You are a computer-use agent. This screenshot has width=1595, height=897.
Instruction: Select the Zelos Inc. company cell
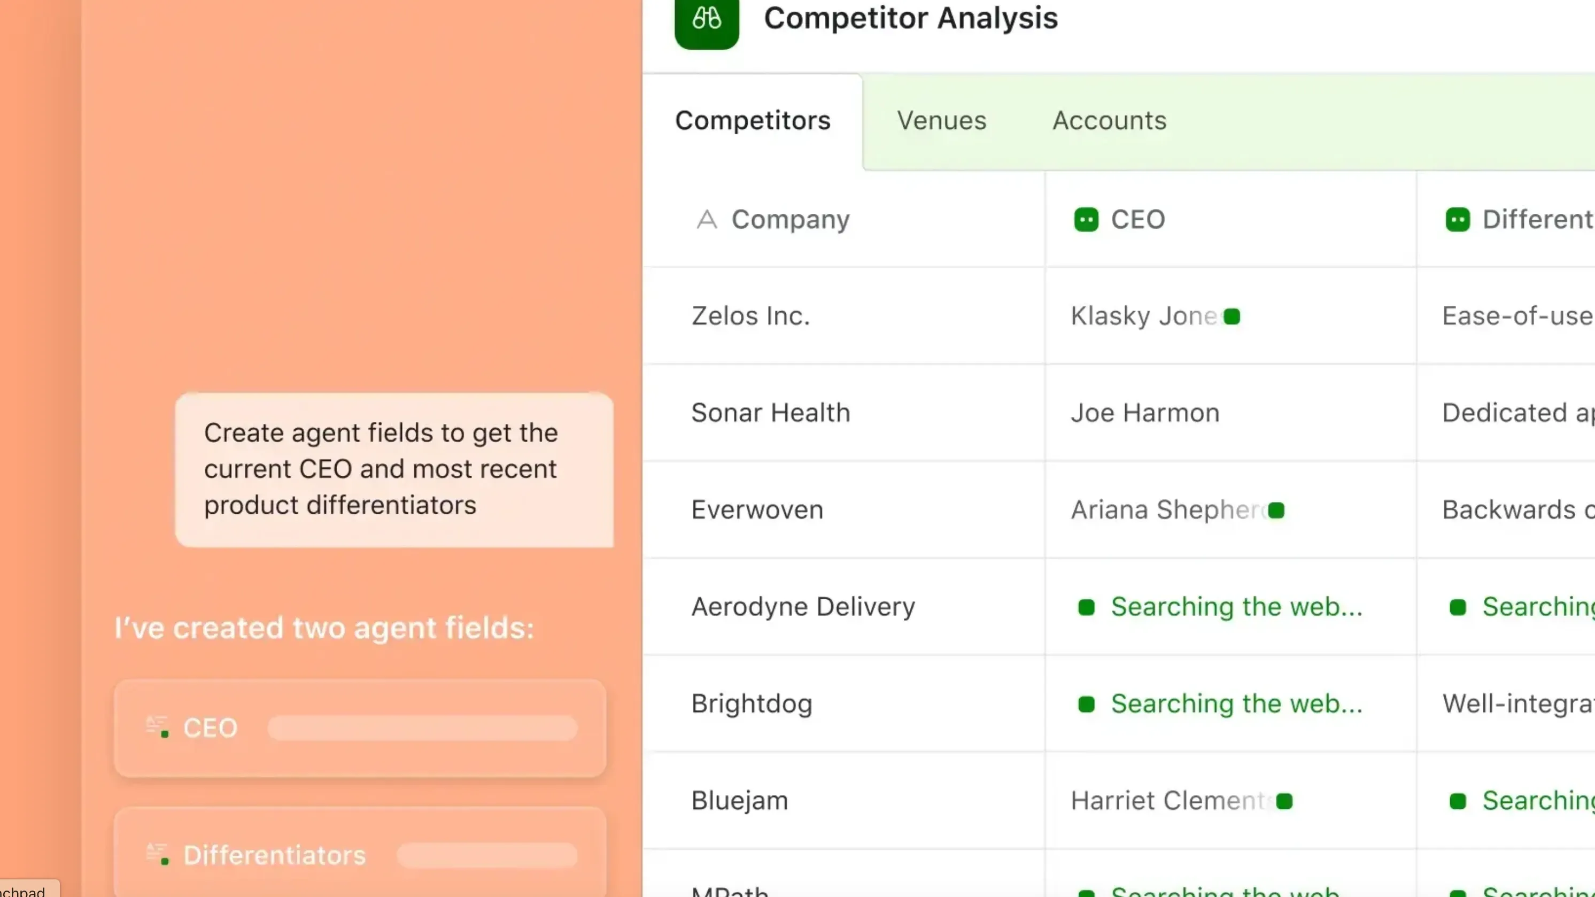(750, 316)
